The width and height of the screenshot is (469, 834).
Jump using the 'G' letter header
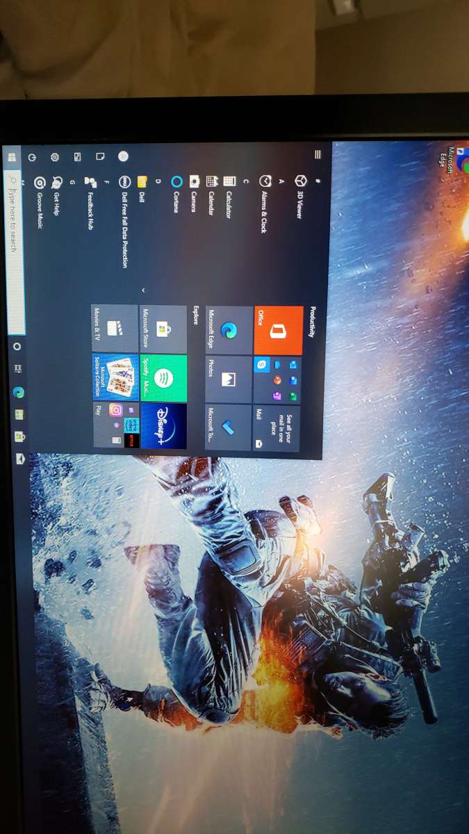72,182
